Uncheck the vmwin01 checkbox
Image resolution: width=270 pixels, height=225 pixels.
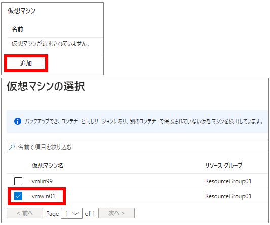pos(18,196)
